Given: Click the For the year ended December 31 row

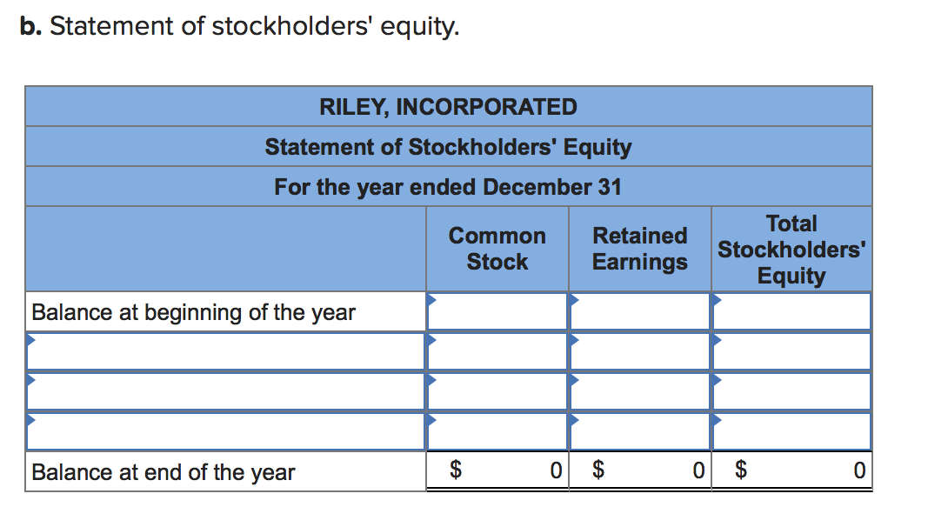Looking at the screenshot, I should click(x=449, y=186).
